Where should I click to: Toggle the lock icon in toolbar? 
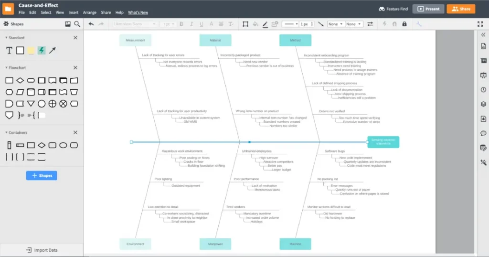click(x=404, y=24)
